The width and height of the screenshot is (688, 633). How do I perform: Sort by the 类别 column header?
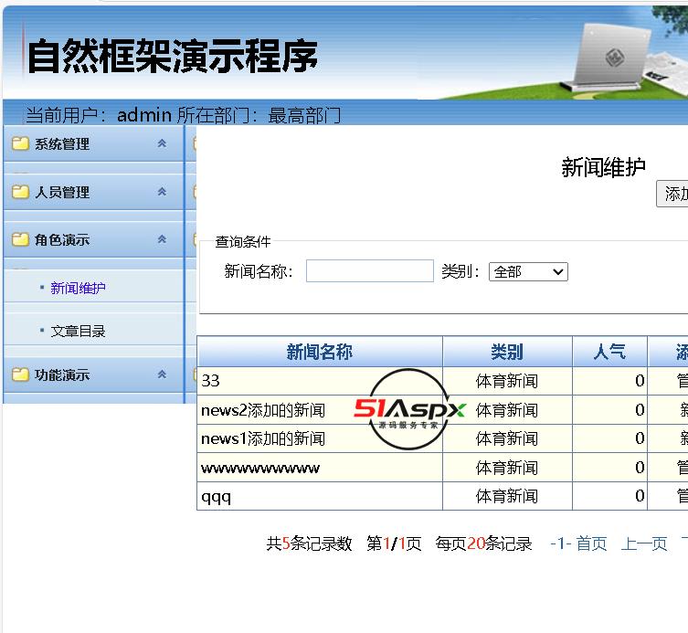pos(506,352)
